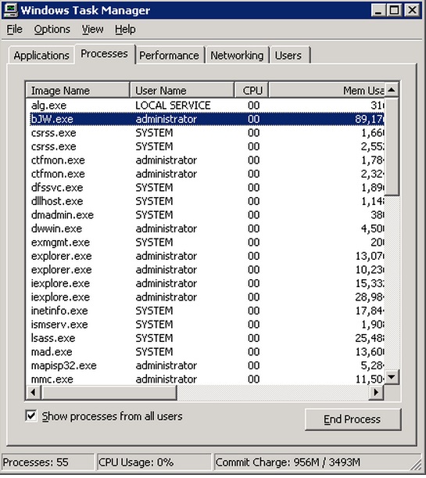
Task: Toggle Show processes from all users checkbox
Action: tap(31, 416)
